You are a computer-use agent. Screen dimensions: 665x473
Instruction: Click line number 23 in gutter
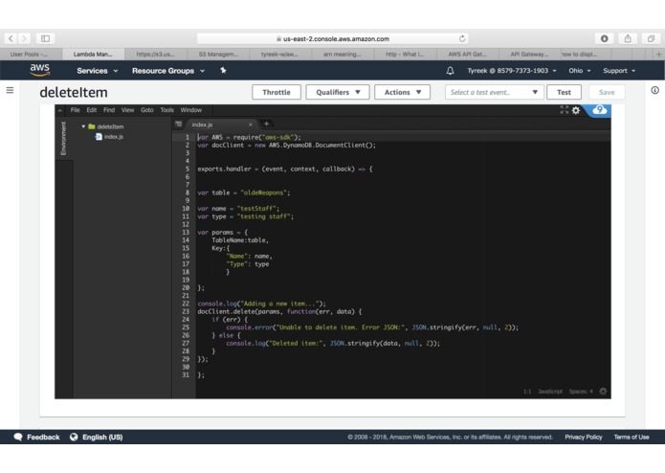pyautogui.click(x=186, y=311)
